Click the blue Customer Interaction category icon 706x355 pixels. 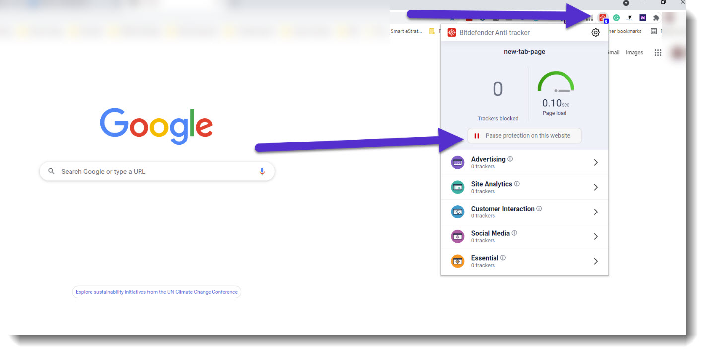458,212
